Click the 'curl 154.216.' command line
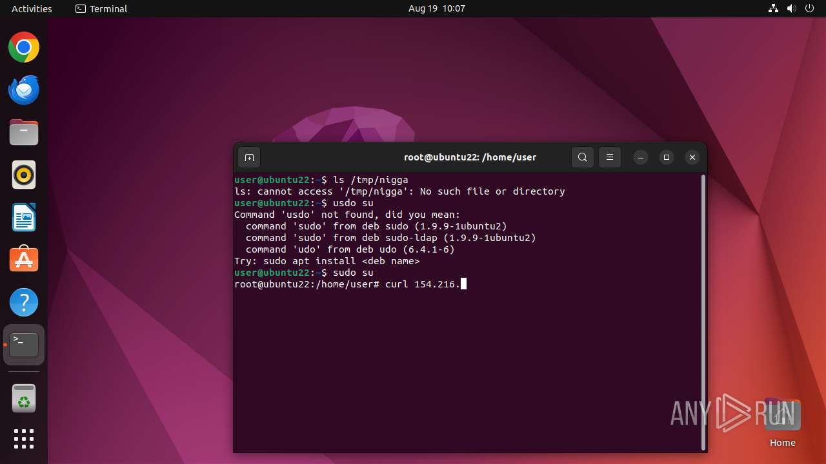 (350, 284)
